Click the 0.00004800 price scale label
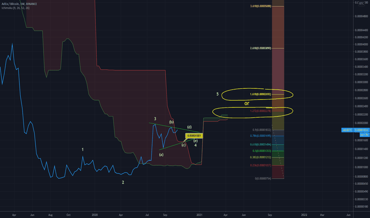Viewport: 370px width, 218px height. (361, 16)
